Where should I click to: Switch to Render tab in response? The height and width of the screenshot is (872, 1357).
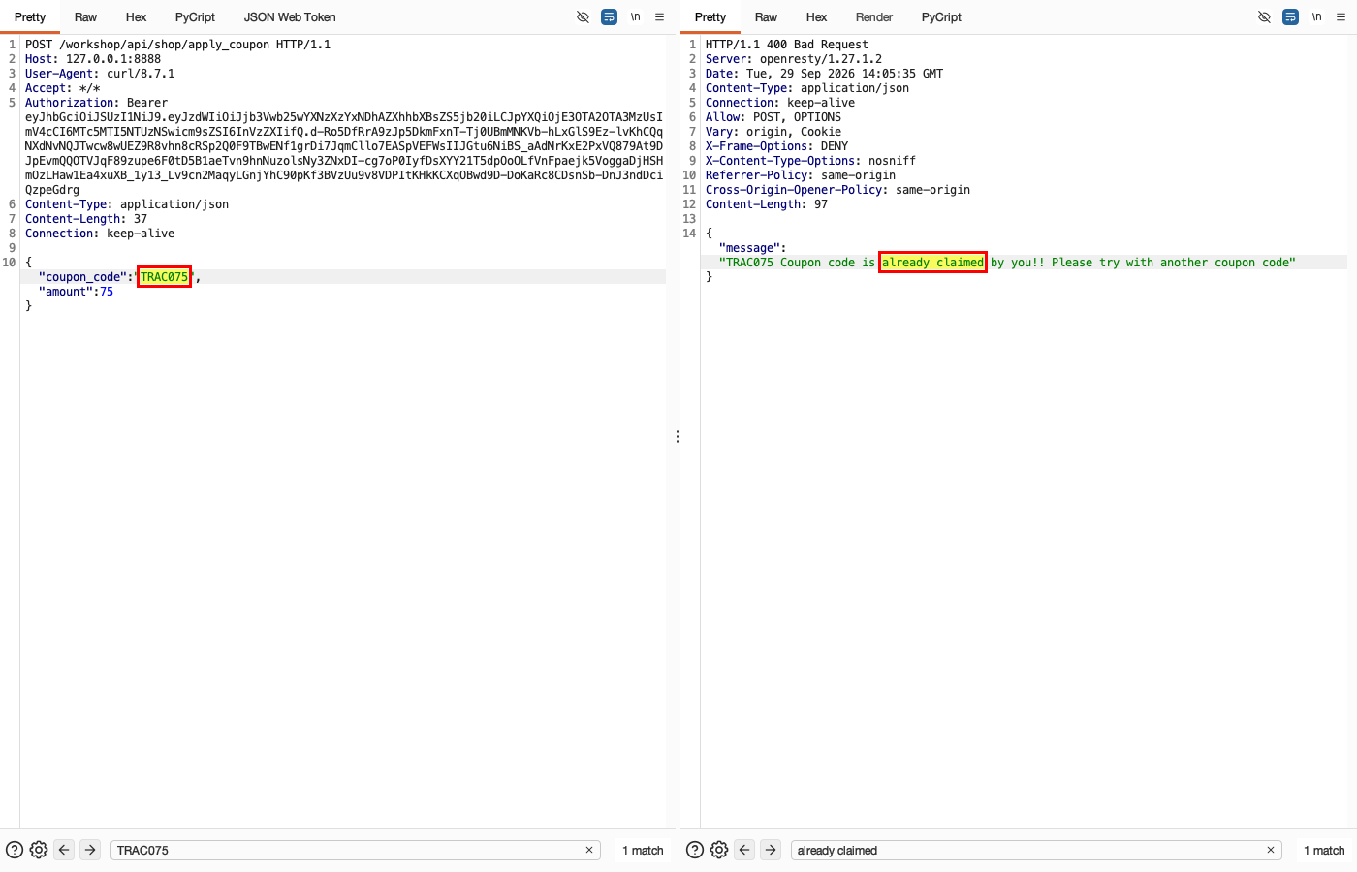click(874, 16)
